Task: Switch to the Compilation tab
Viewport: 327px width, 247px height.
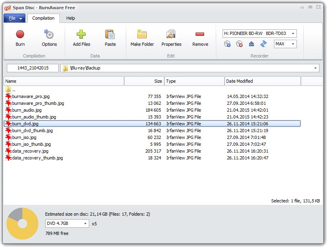Action: pyautogui.click(x=43, y=18)
